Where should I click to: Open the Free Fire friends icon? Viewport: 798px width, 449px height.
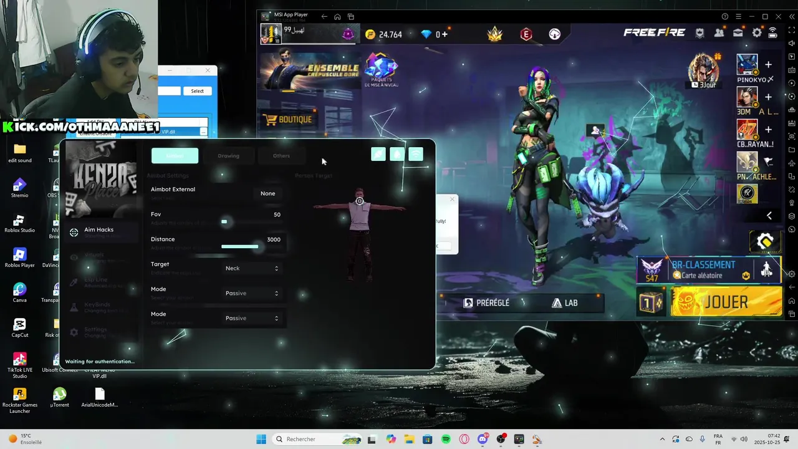click(x=719, y=33)
